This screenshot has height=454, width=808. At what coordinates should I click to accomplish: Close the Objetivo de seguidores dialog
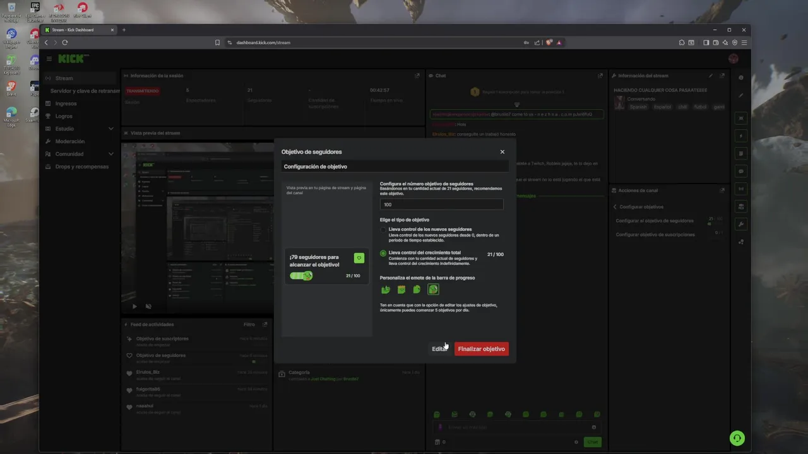click(x=502, y=152)
